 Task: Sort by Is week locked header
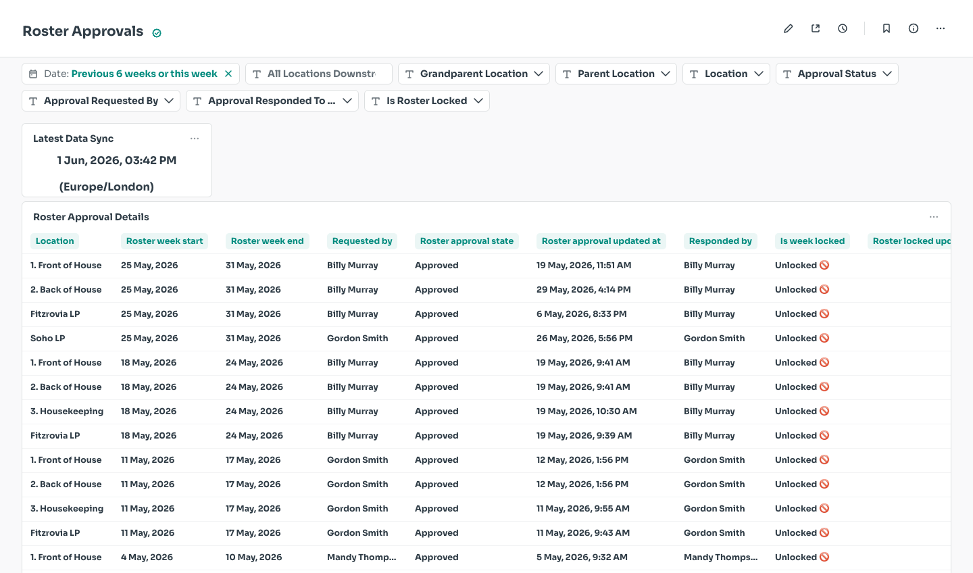coord(812,241)
